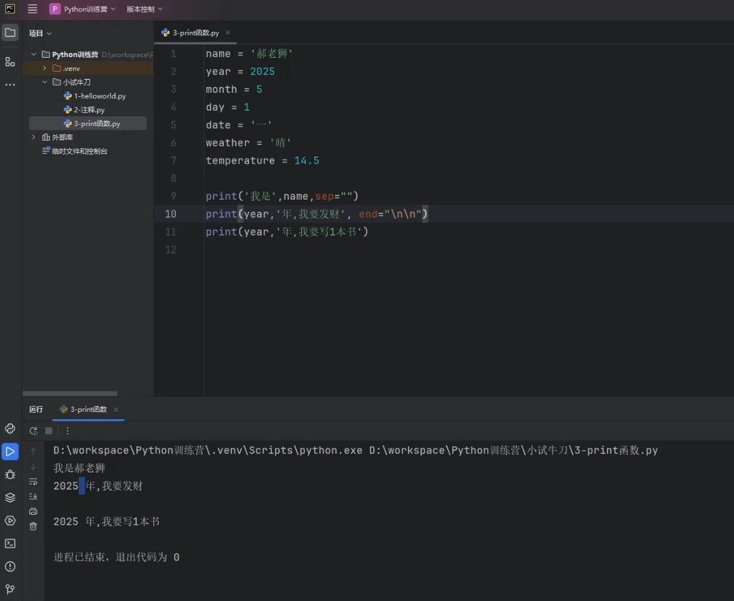The height and width of the screenshot is (601, 734).
Task: Open the Terminal tool window
Action: tap(10, 543)
